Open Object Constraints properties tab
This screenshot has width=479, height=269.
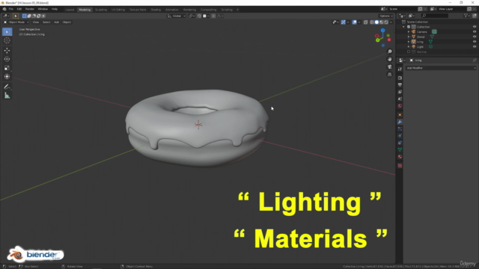pos(400,143)
